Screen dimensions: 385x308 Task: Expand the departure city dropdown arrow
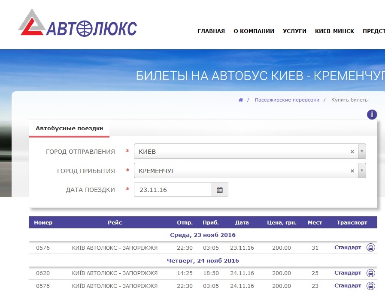[x=362, y=152]
